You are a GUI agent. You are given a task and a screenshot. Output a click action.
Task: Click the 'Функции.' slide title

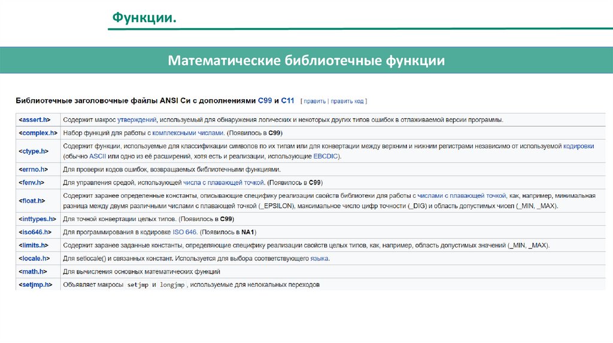pyautogui.click(x=144, y=17)
